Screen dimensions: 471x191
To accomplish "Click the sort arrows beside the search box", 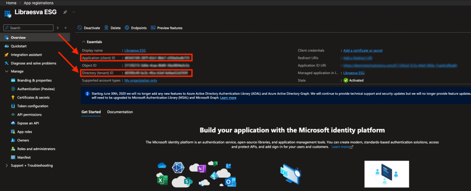I will [x=57, y=28].
